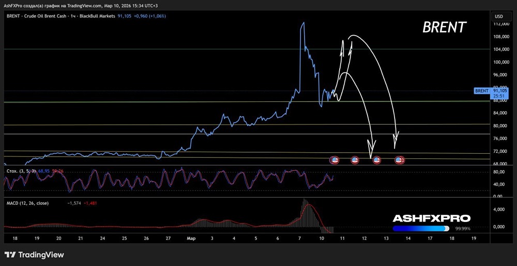Click the red MACD value -1,481
The image size is (517, 266).
(x=89, y=203)
